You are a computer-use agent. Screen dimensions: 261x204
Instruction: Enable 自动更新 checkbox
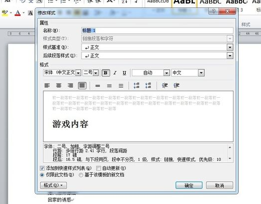click(x=98, y=168)
